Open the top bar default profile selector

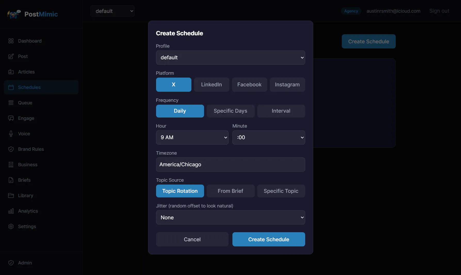(112, 11)
